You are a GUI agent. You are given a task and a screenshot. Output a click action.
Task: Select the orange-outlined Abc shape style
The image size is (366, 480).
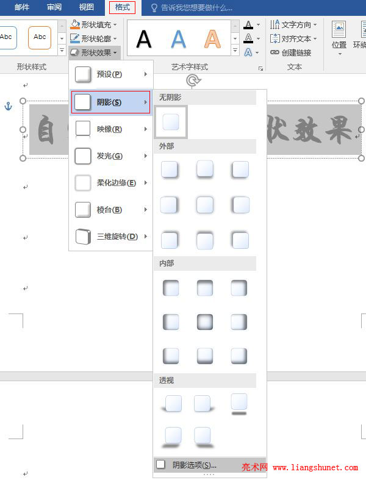click(40, 38)
